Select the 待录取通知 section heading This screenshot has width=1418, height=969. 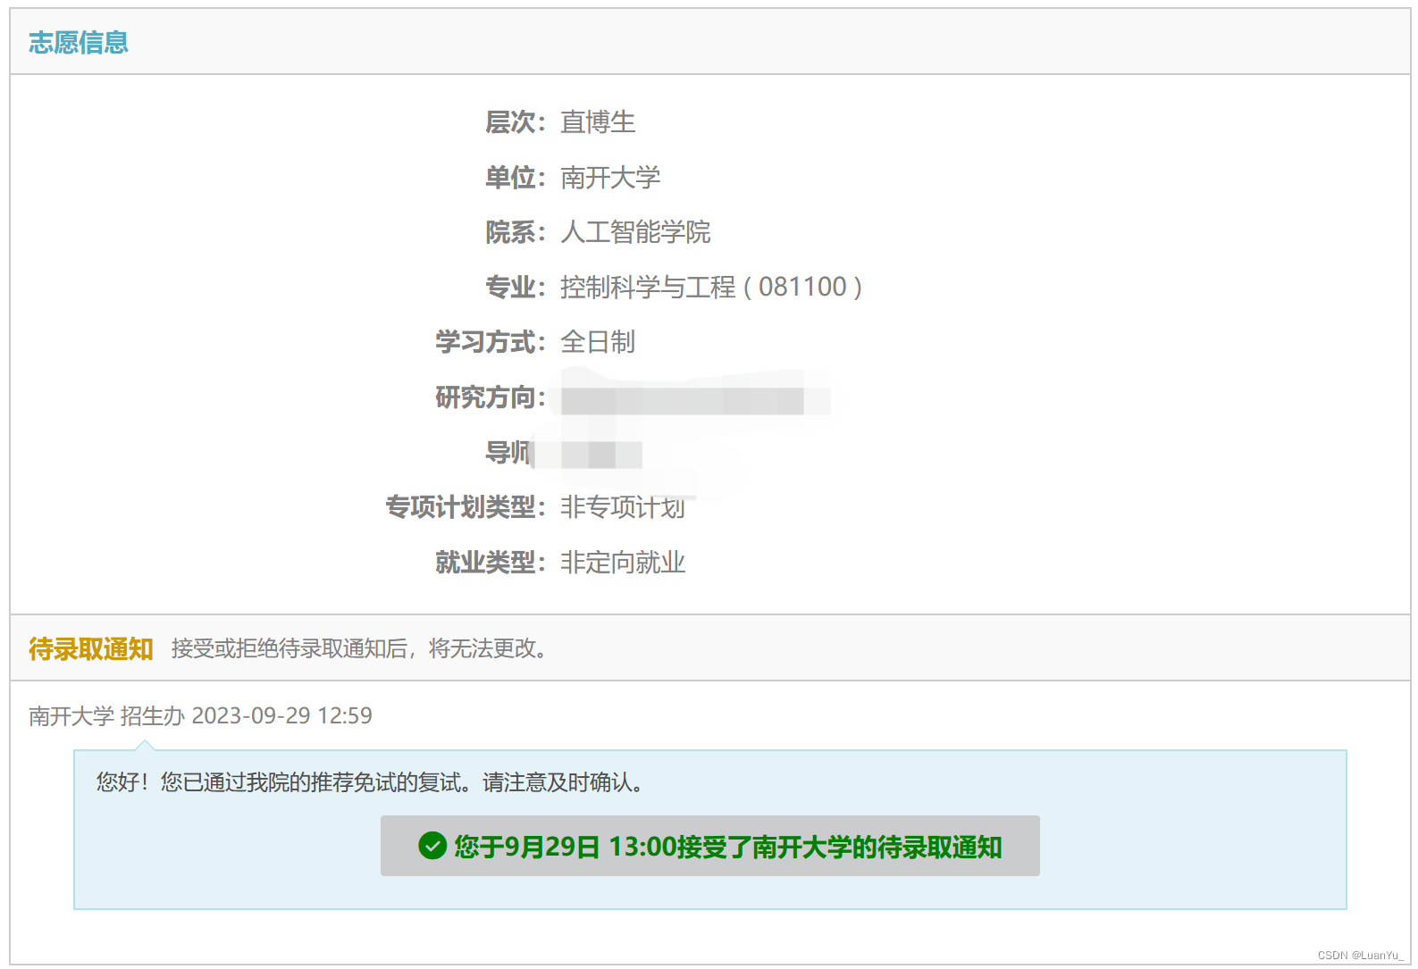point(91,648)
